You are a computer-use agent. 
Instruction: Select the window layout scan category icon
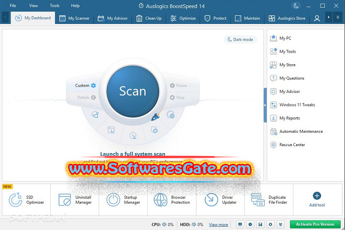pyautogui.click(x=111, y=130)
